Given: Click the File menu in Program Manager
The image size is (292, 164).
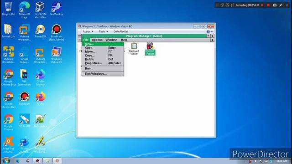Looking at the screenshot, I should (x=86, y=40).
